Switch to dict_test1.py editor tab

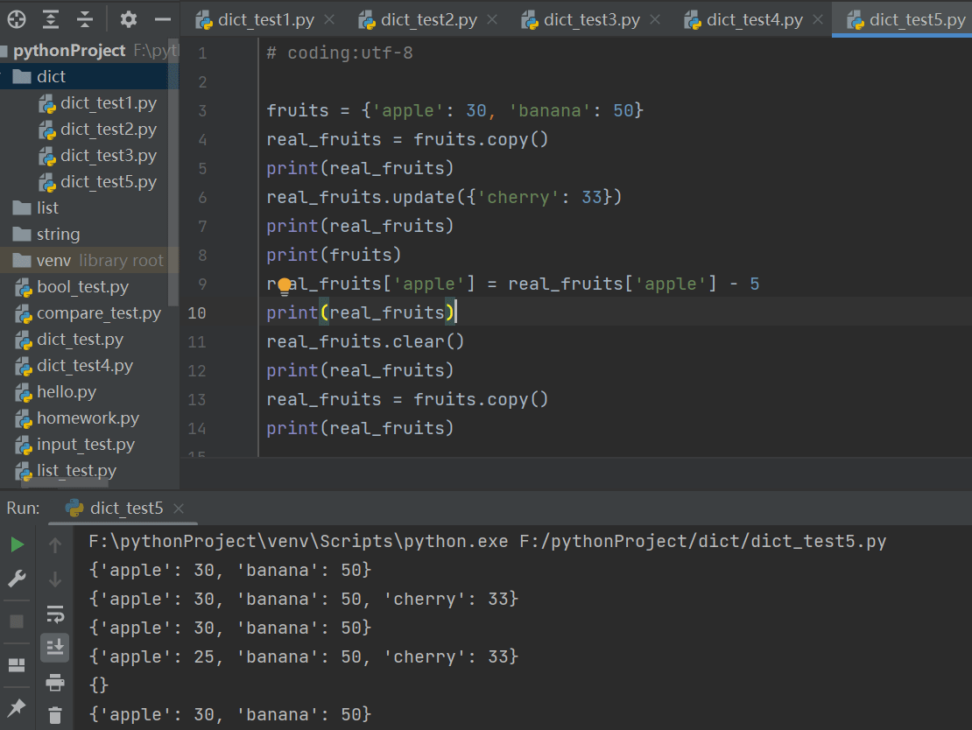265,19
